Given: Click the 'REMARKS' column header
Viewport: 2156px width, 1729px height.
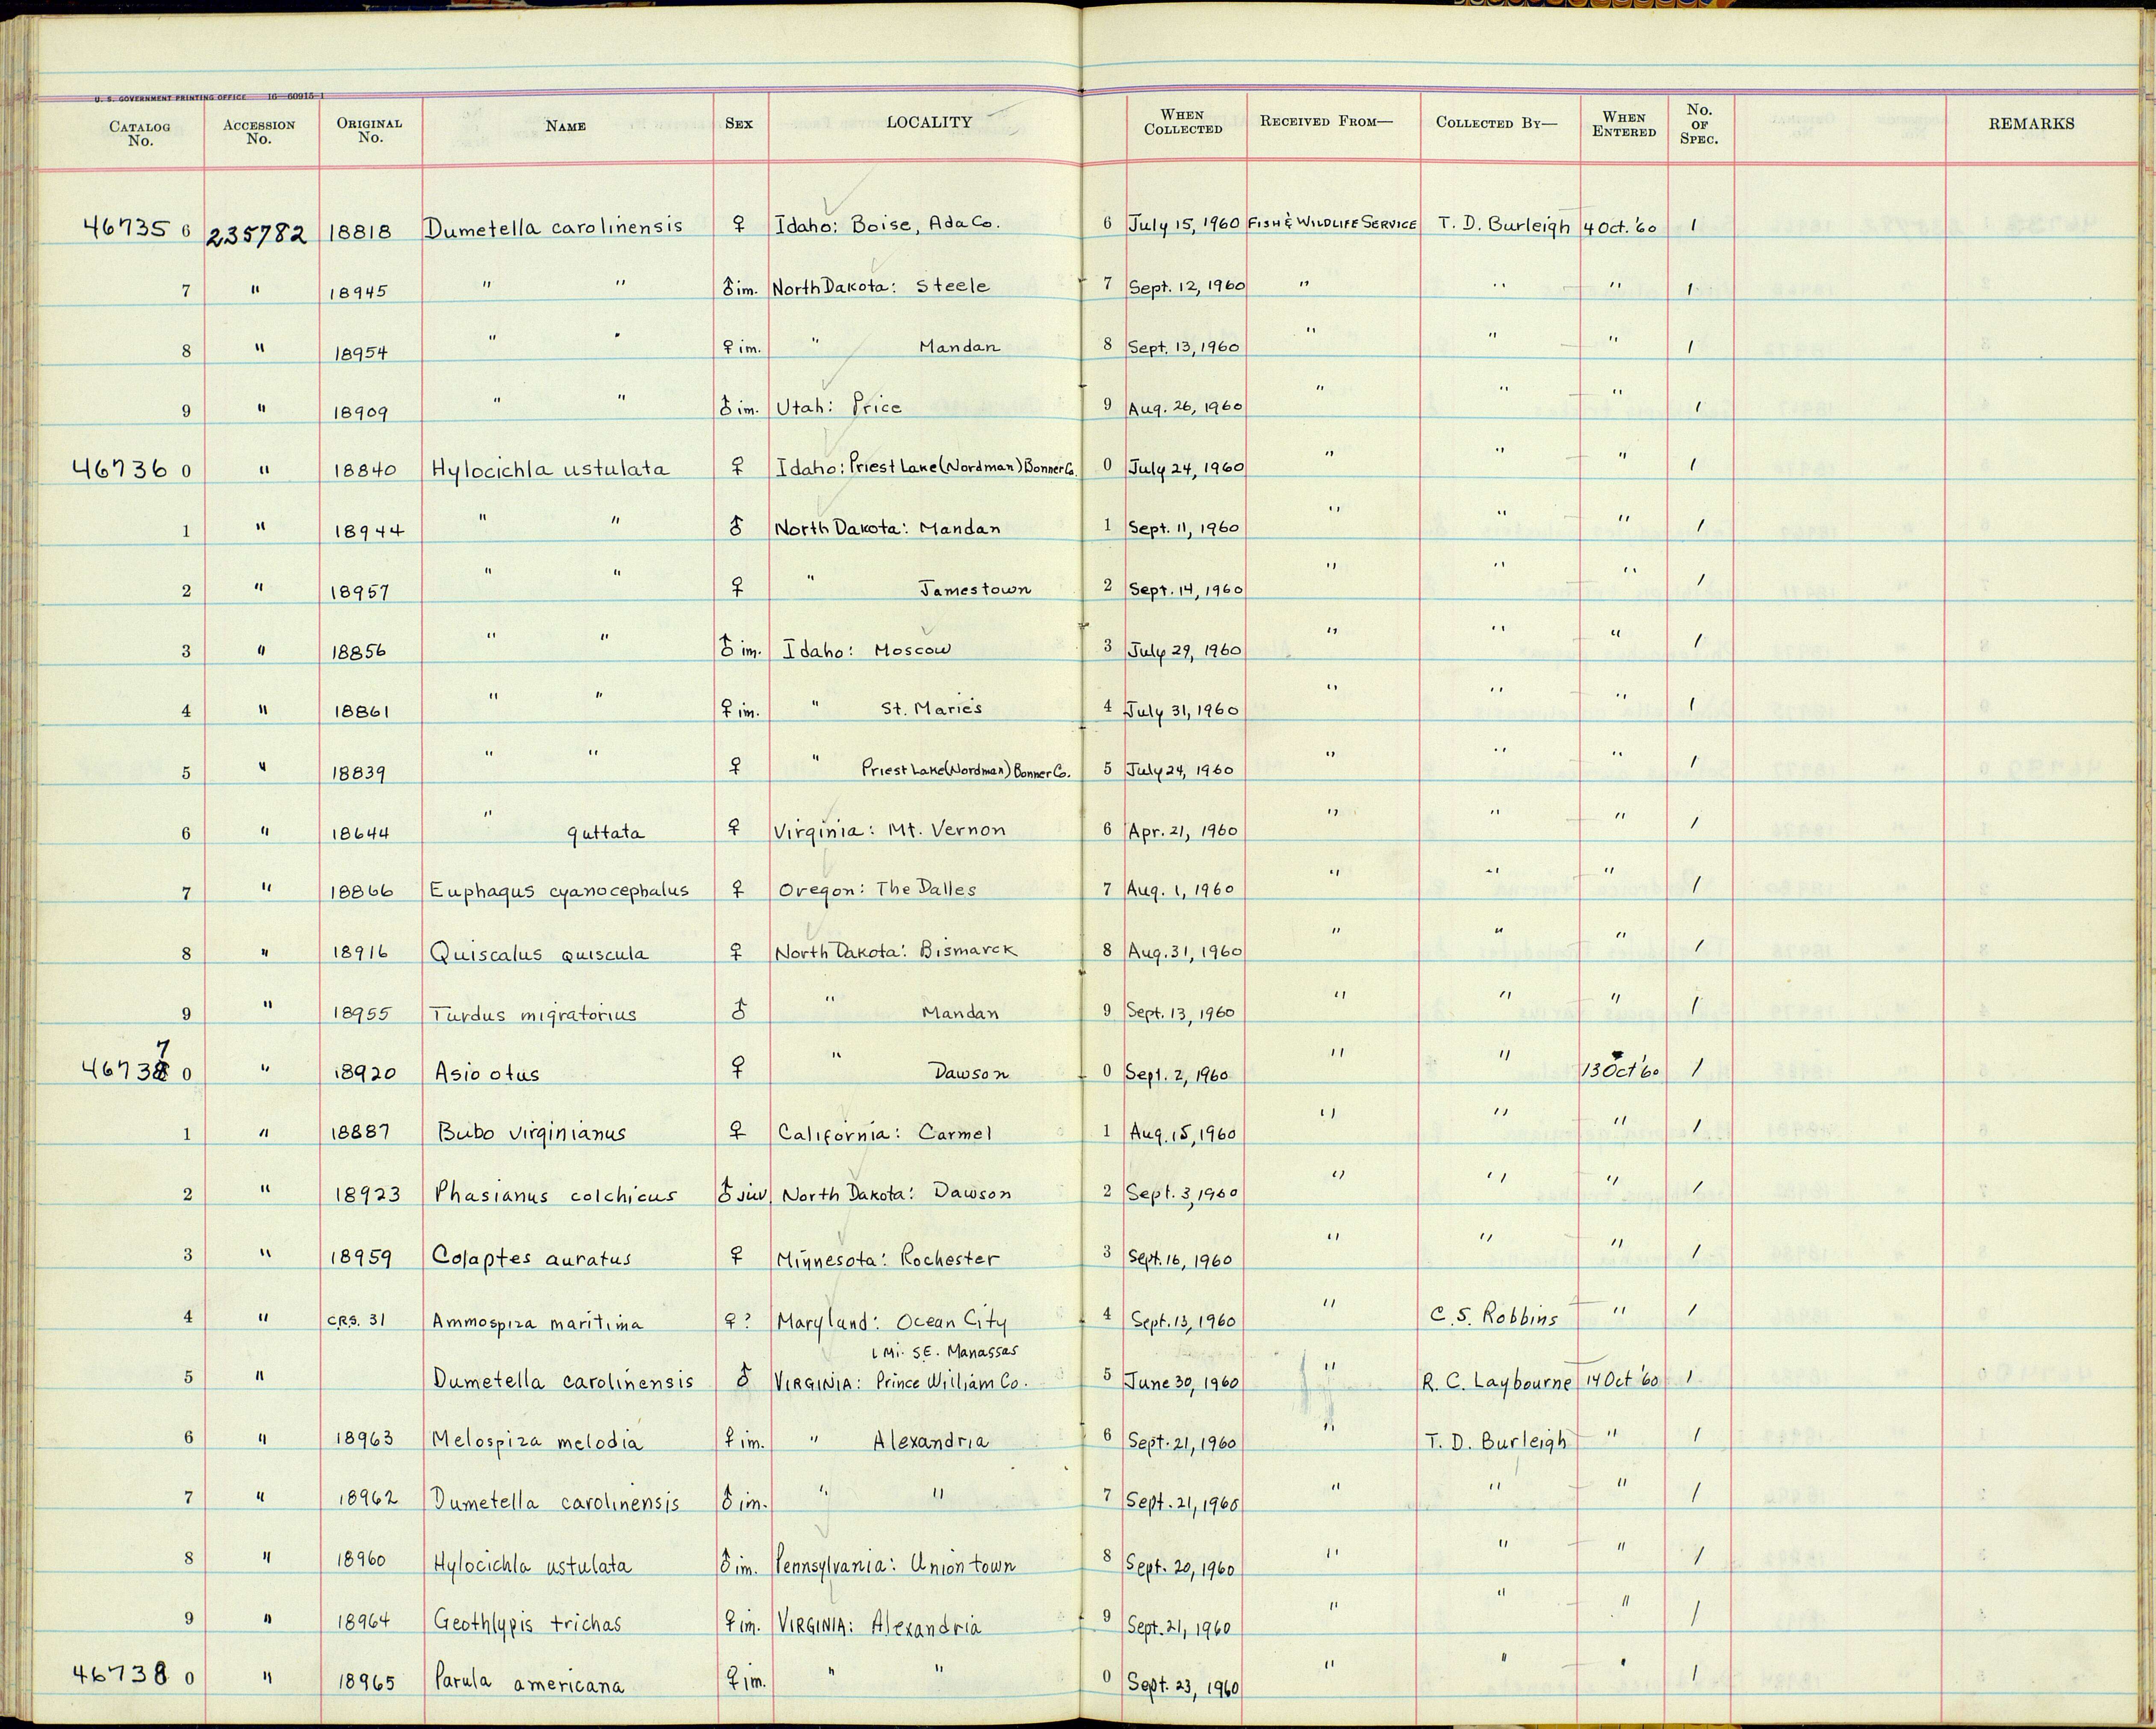Looking at the screenshot, I should pyautogui.click(x=2031, y=123).
